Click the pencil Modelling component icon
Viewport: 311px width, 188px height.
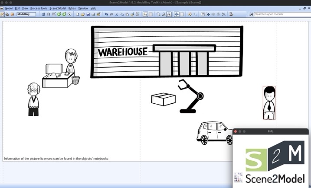[2, 14]
